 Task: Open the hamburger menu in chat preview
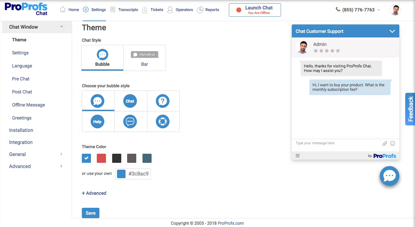pos(298,156)
